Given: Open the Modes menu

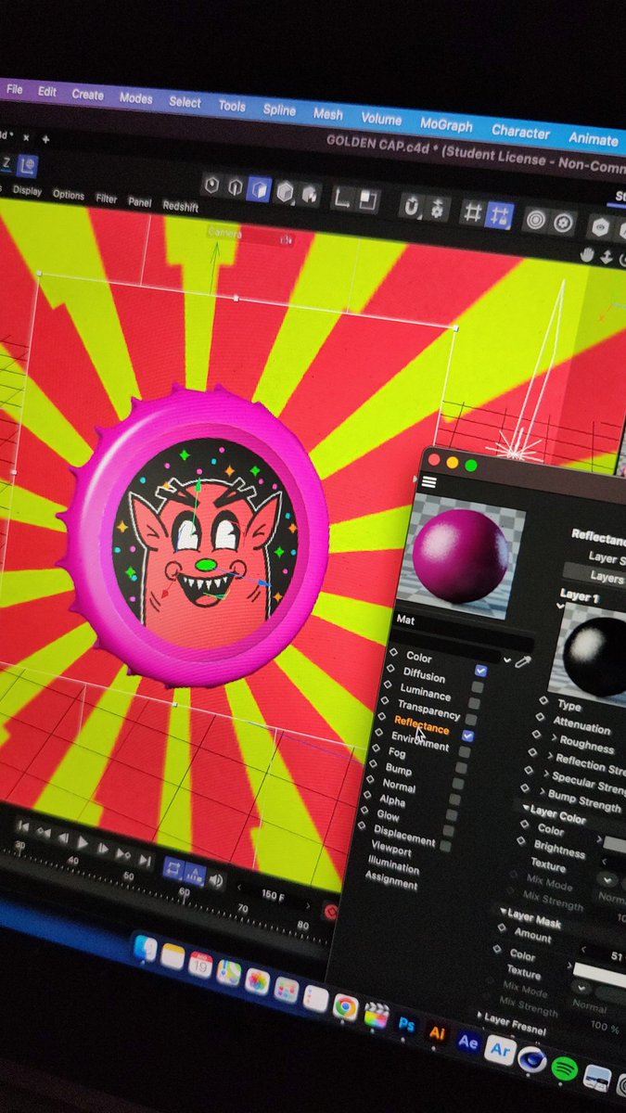Looking at the screenshot, I should click(x=135, y=98).
